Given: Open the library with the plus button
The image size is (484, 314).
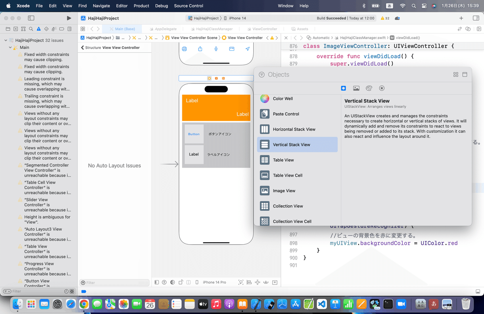Looking at the screenshot, I should 461,18.
